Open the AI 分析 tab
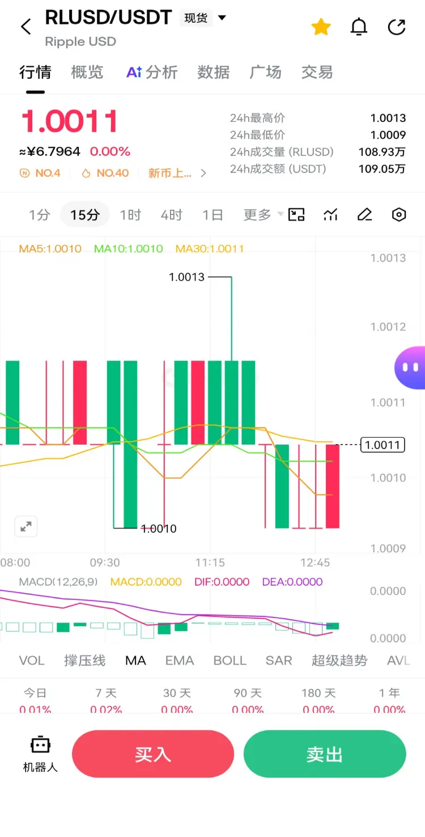 click(x=152, y=72)
